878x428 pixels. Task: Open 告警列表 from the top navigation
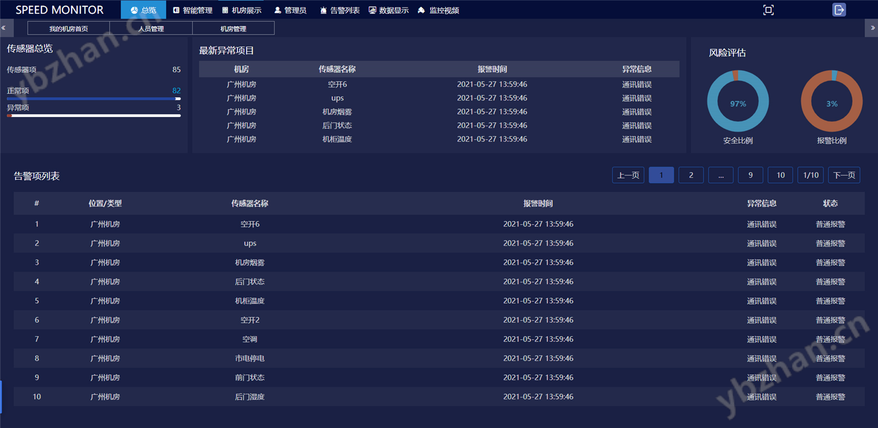(x=340, y=10)
